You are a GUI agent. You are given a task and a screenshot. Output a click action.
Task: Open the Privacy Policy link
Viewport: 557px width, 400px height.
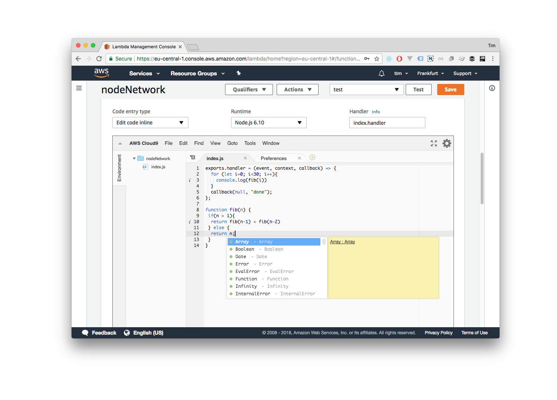439,333
